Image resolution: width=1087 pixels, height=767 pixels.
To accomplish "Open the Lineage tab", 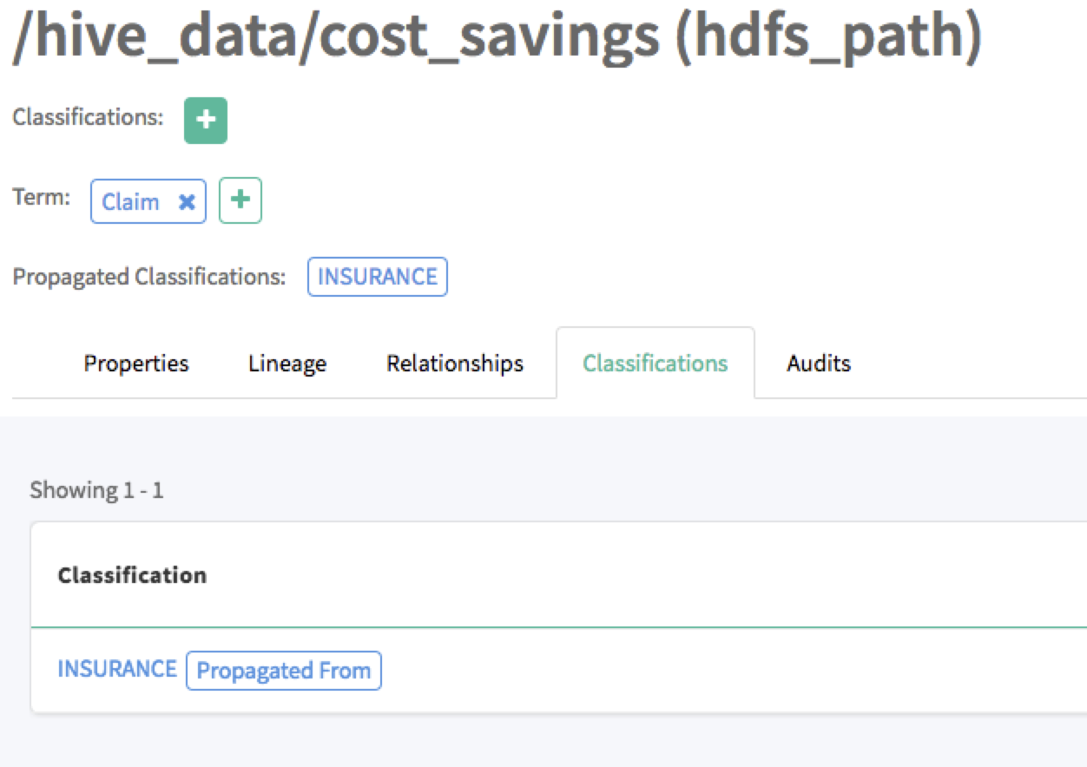I will tap(287, 363).
